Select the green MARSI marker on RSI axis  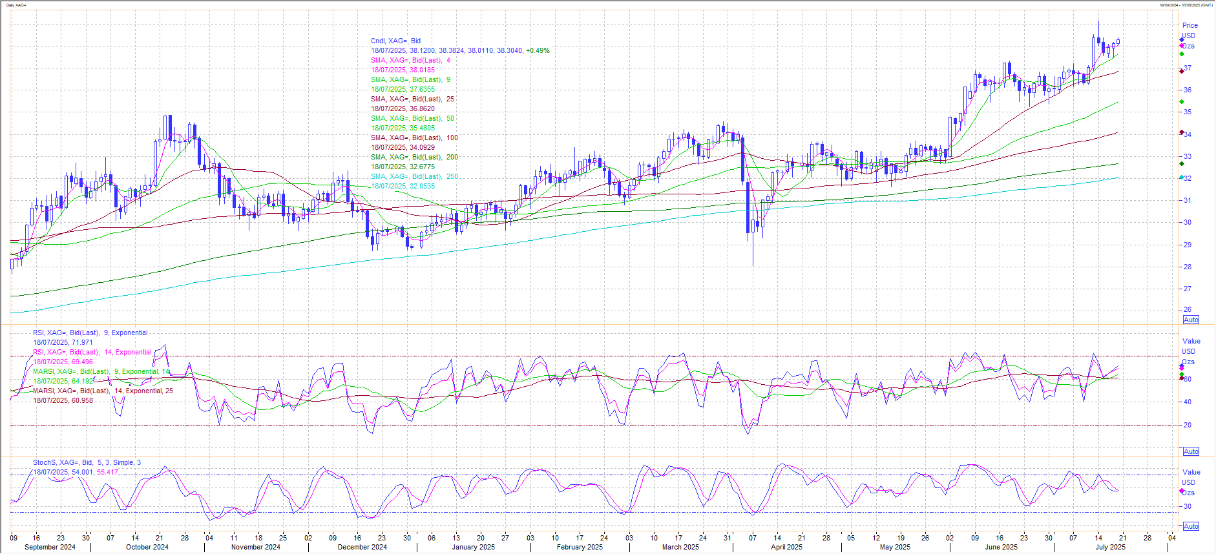pos(1182,374)
